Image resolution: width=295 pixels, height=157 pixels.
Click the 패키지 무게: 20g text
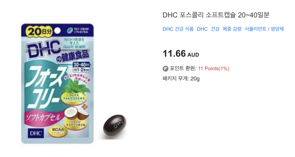pos(181,78)
